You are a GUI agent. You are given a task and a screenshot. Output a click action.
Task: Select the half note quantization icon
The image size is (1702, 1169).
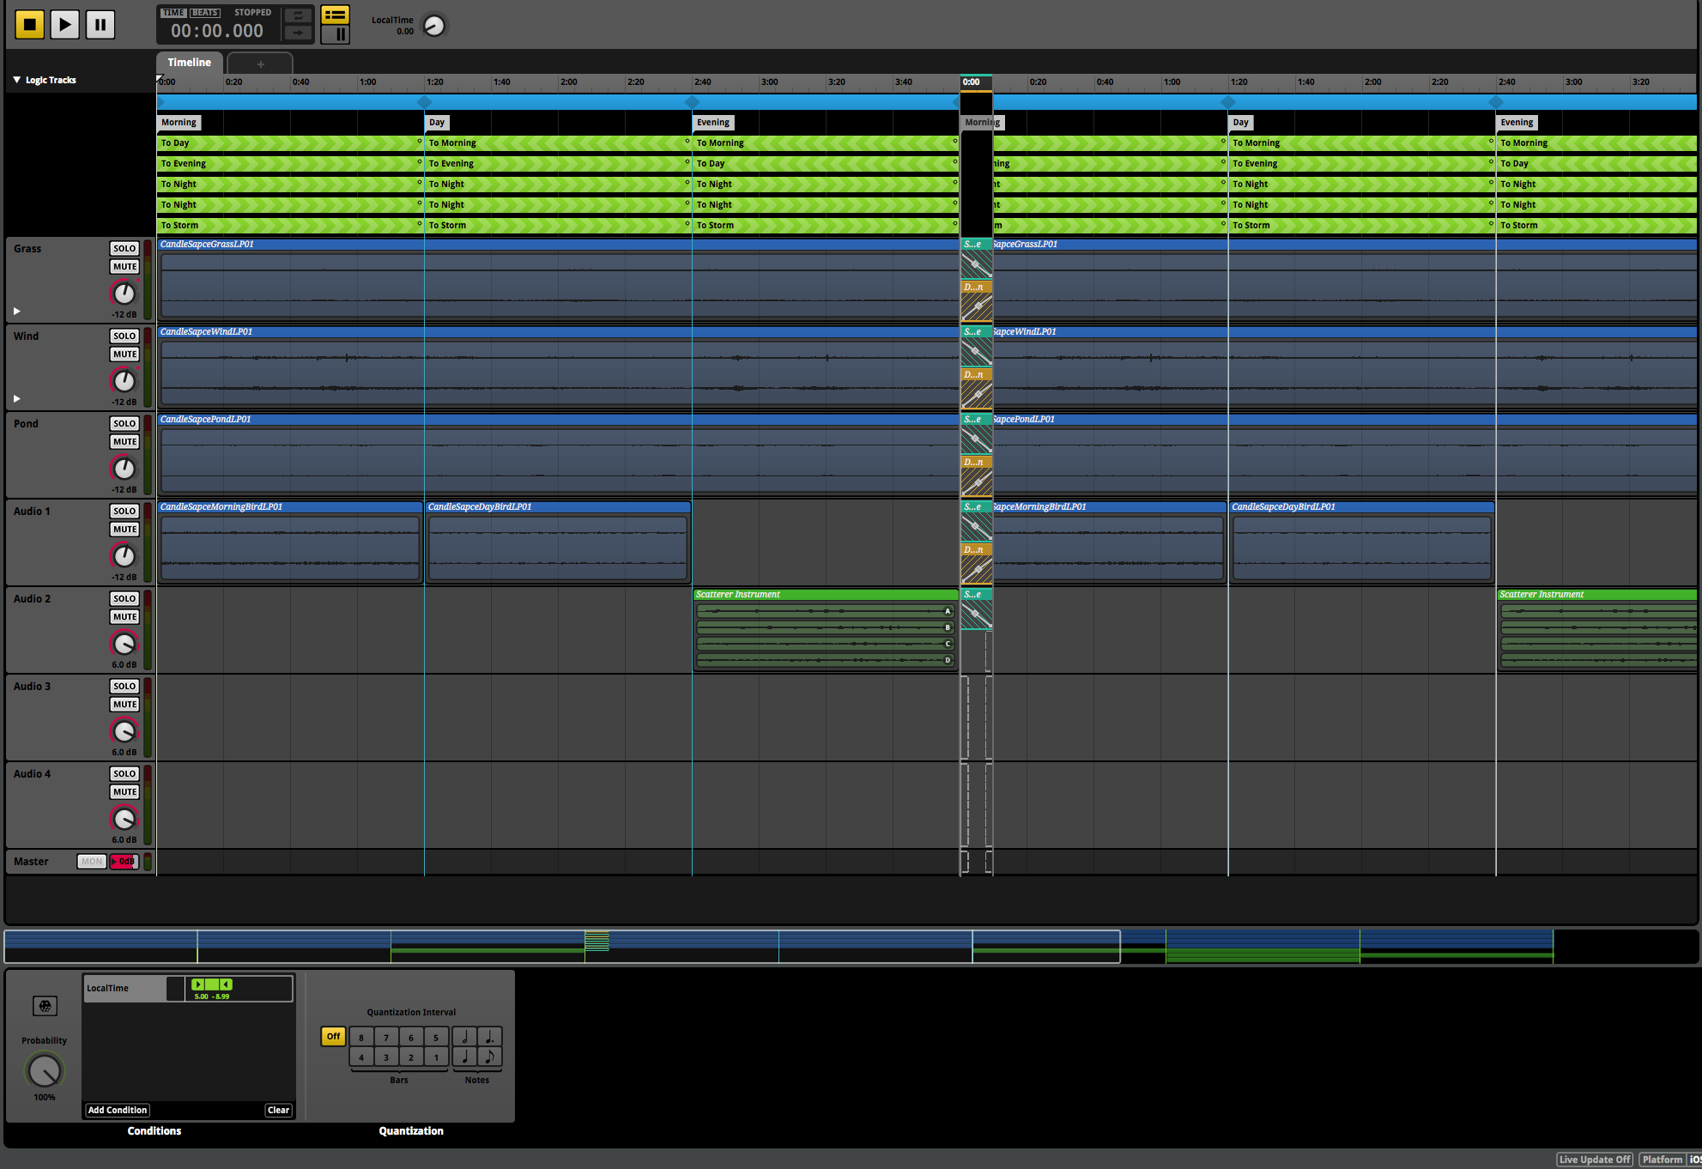coord(465,1037)
